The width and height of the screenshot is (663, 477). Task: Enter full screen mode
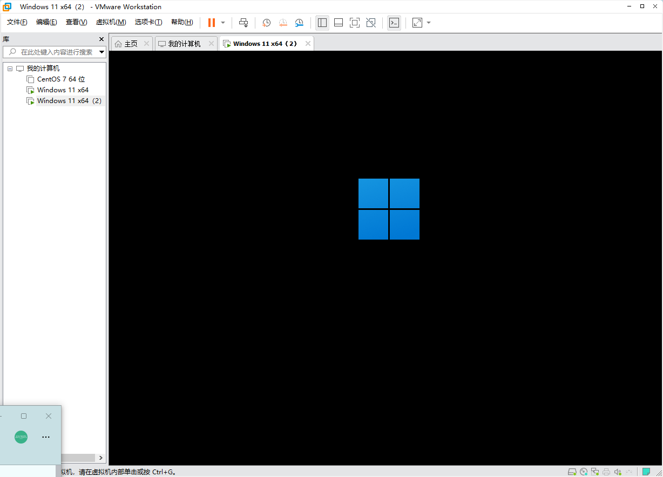click(355, 23)
